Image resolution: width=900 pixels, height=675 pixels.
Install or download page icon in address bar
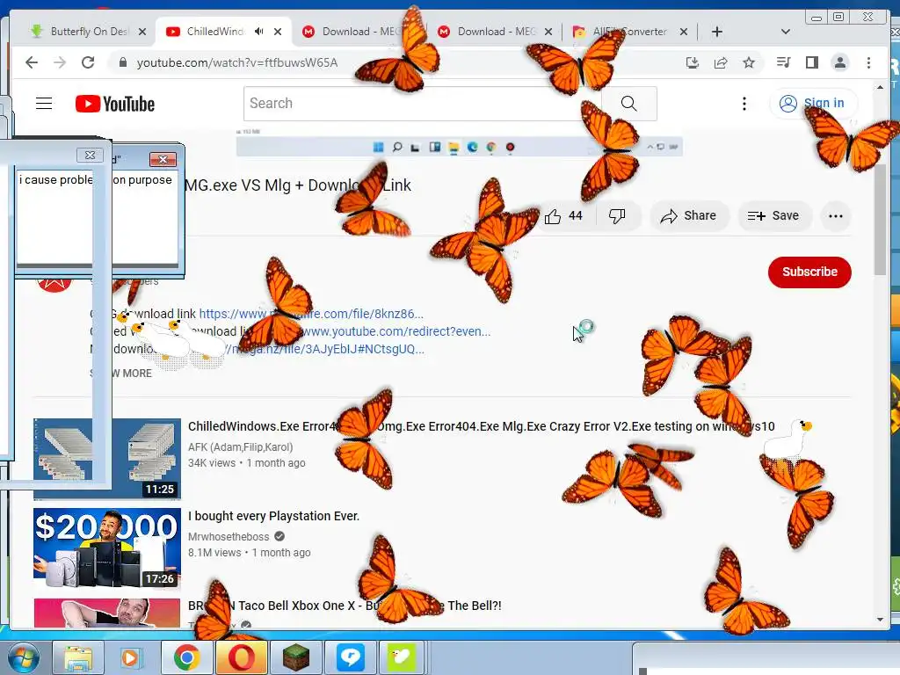click(693, 62)
